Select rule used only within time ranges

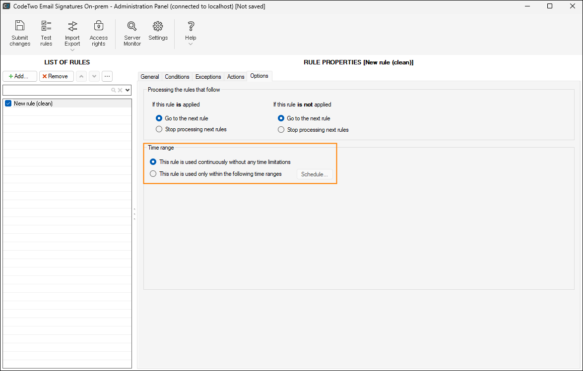pos(153,174)
